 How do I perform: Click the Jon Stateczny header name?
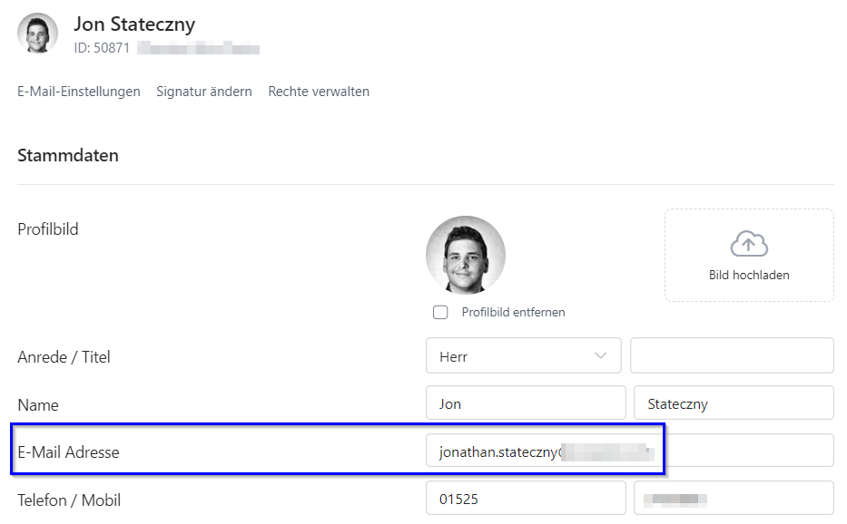[134, 24]
